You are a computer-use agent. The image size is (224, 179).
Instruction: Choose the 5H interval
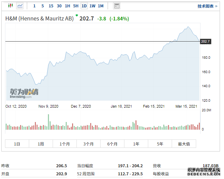(76, 6)
